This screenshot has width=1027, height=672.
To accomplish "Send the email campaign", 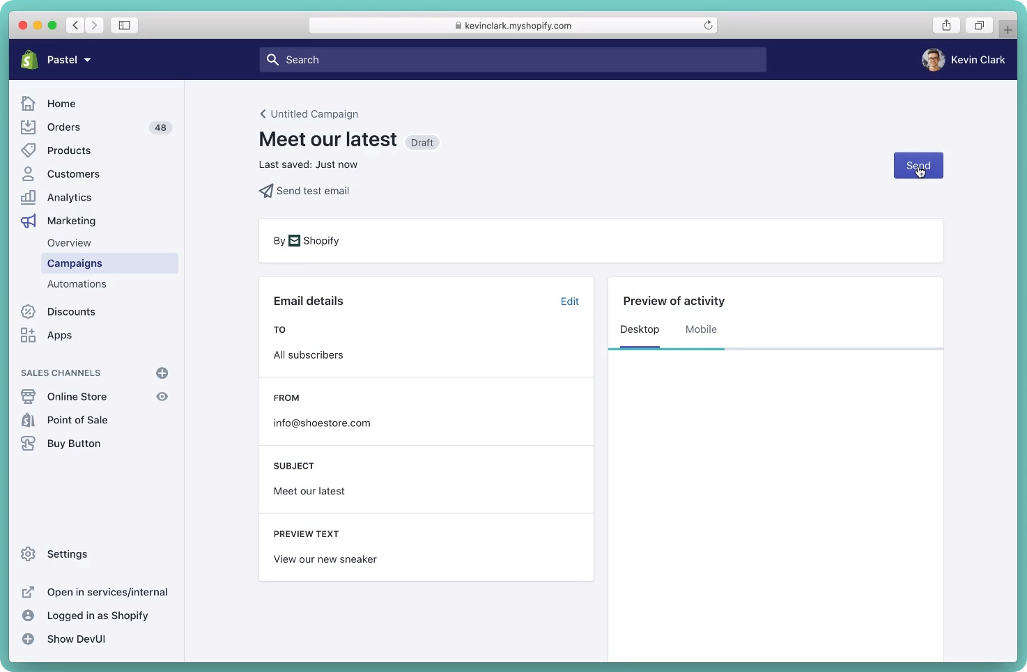I will click(918, 166).
